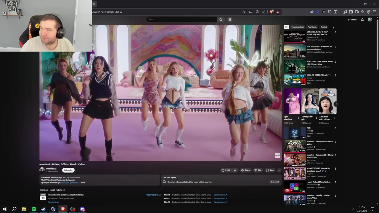This screenshot has height=213, width=379.
Task: Click the black cat extension icon
Action: pyautogui.click(x=324, y=12)
